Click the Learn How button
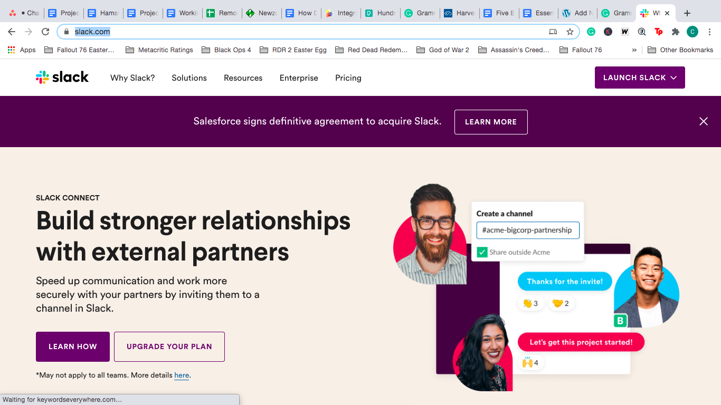This screenshot has height=405, width=721. (73, 346)
